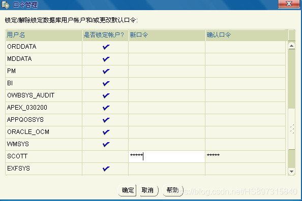Toggle lock checkmark for BI
Image resolution: width=302 pixels, height=201 pixels.
click(106, 83)
